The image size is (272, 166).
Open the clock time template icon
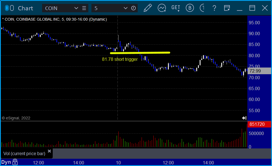click(x=133, y=8)
